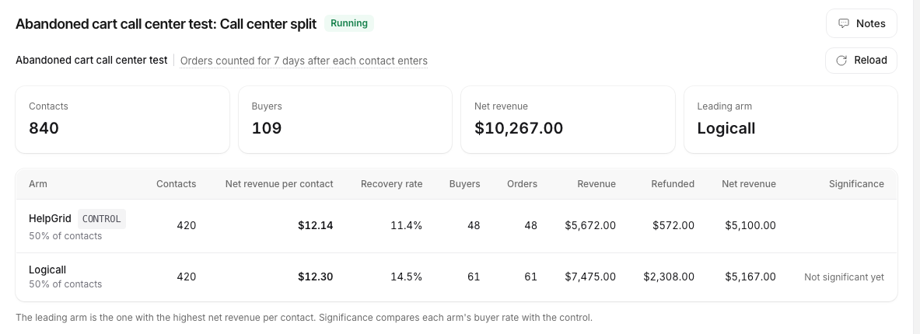Click $12.30 net revenue per contact for Logicall

point(316,277)
